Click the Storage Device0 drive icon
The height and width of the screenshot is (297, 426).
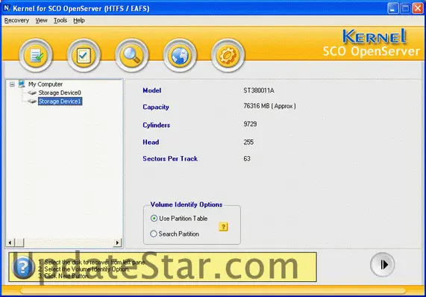32,93
